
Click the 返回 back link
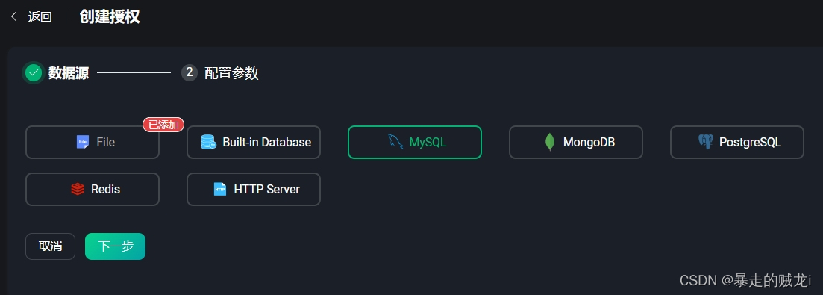[40, 16]
